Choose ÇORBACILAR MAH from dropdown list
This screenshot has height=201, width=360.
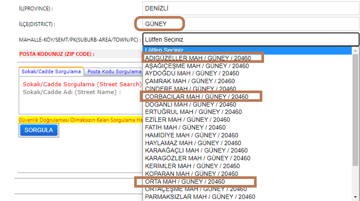(x=197, y=97)
